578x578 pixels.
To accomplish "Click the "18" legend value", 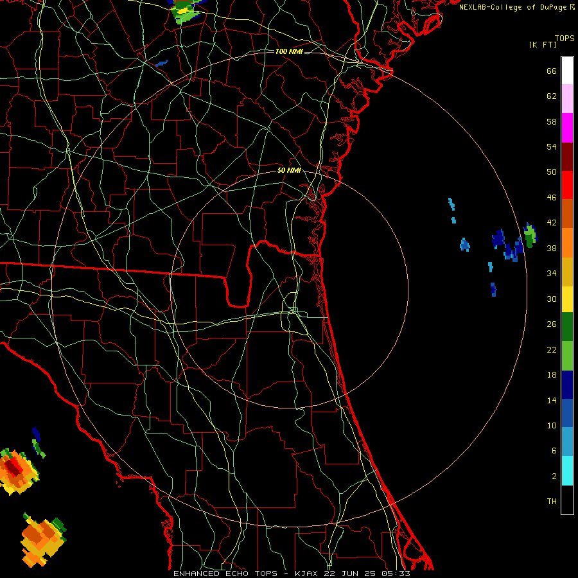I will pyautogui.click(x=552, y=375).
